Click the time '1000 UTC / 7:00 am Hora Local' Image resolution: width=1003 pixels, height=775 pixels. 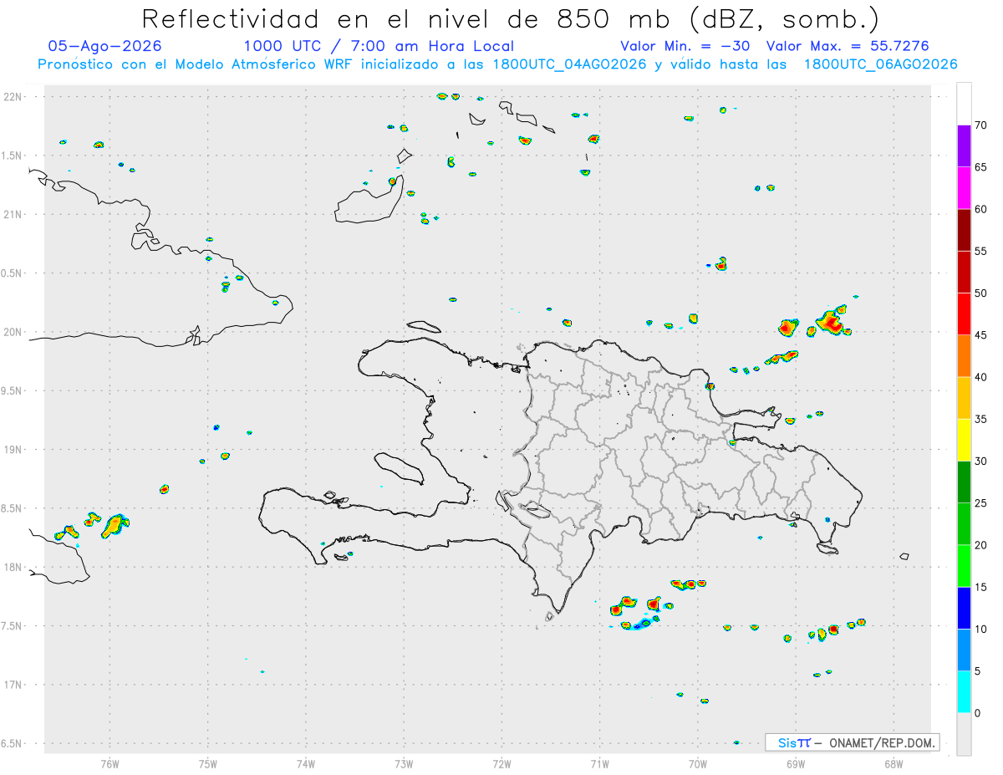379,46
